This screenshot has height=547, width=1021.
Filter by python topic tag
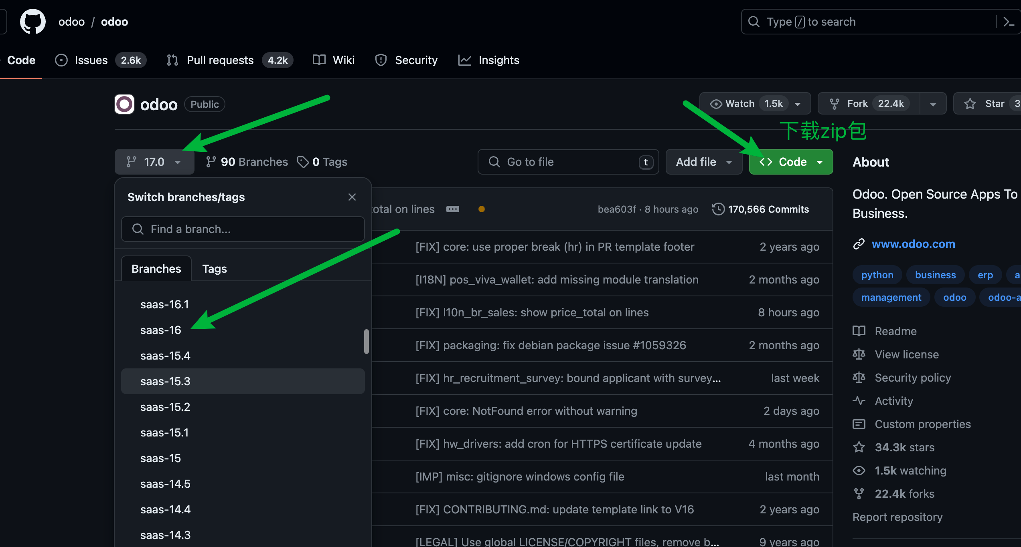(x=877, y=275)
